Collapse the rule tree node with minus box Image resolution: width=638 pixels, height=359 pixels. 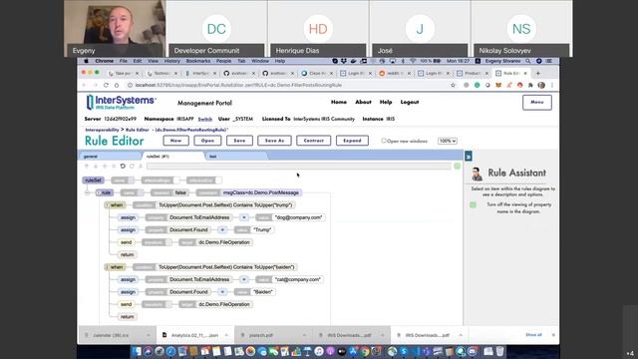point(87,192)
